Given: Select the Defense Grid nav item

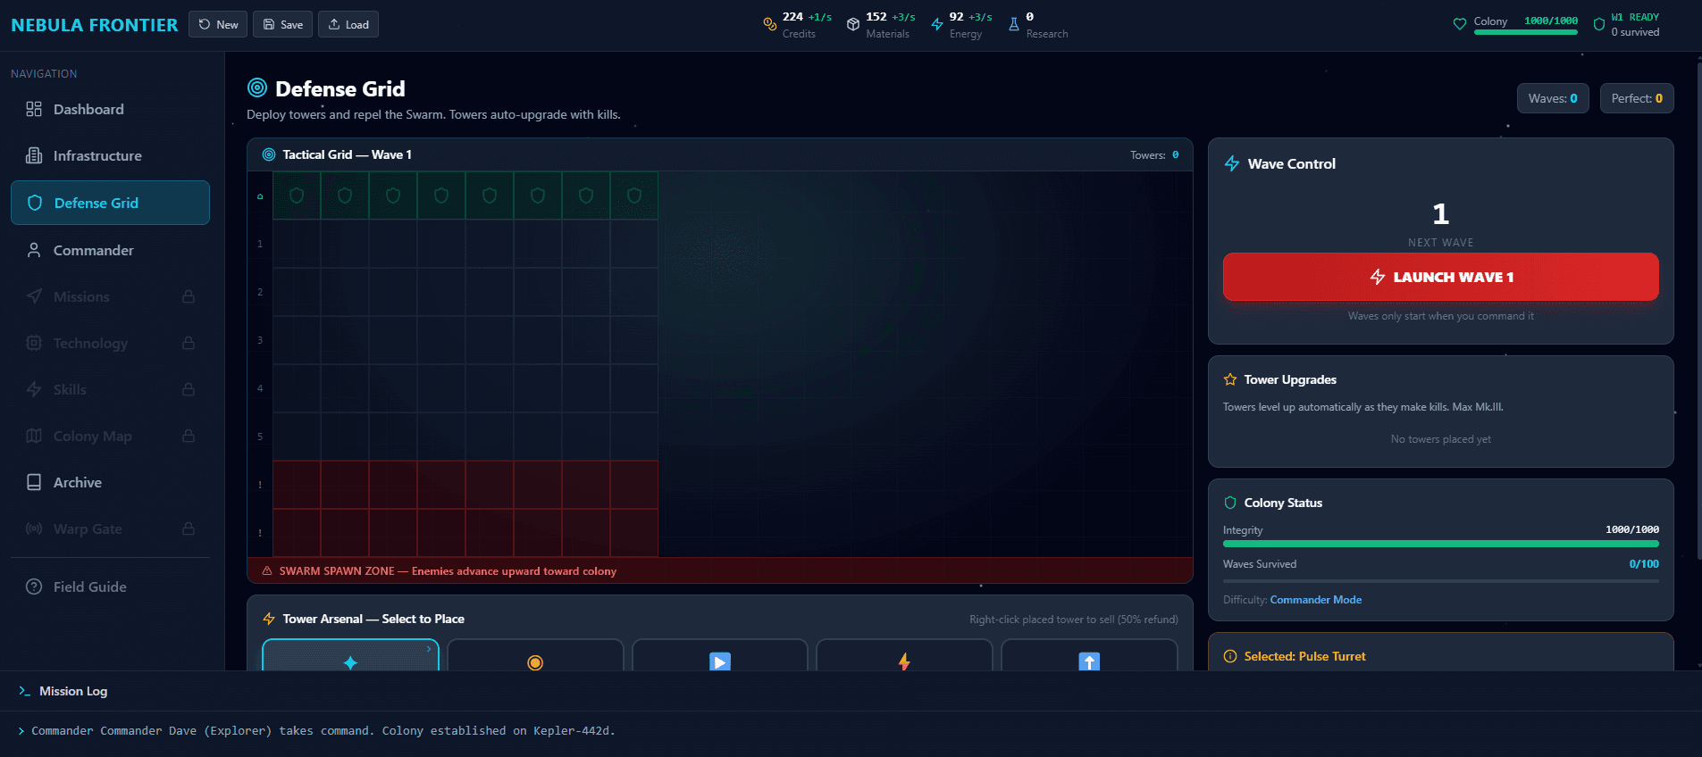Looking at the screenshot, I should 110,203.
